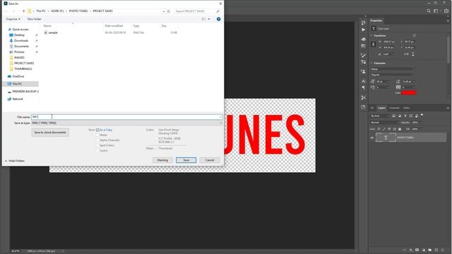Click the shape layer filter icon
The image size is (452, 254).
(x=411, y=116)
